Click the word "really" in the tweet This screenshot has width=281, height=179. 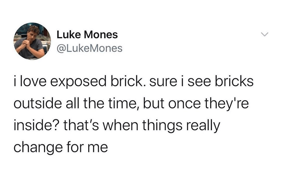(204, 126)
